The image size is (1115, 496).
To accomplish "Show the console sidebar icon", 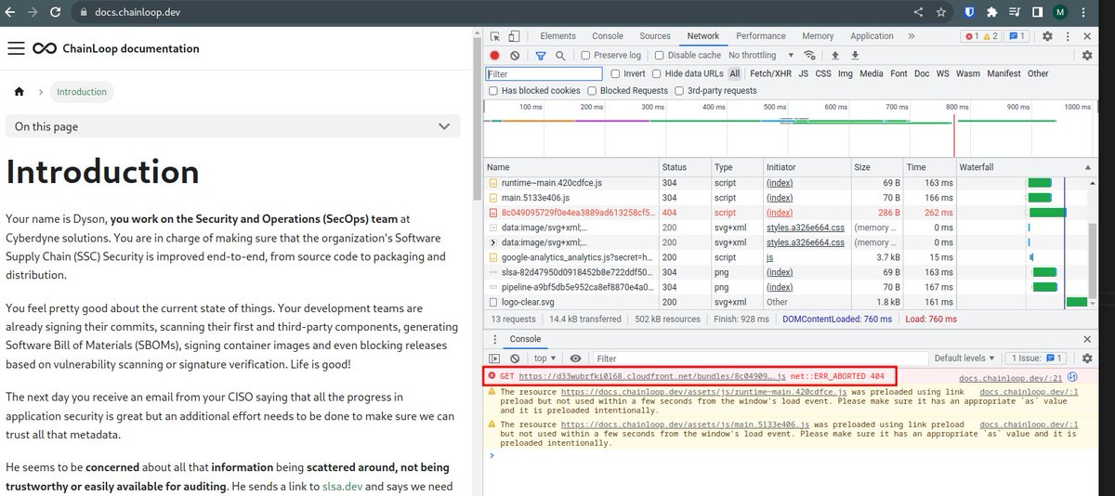I will [495, 359].
